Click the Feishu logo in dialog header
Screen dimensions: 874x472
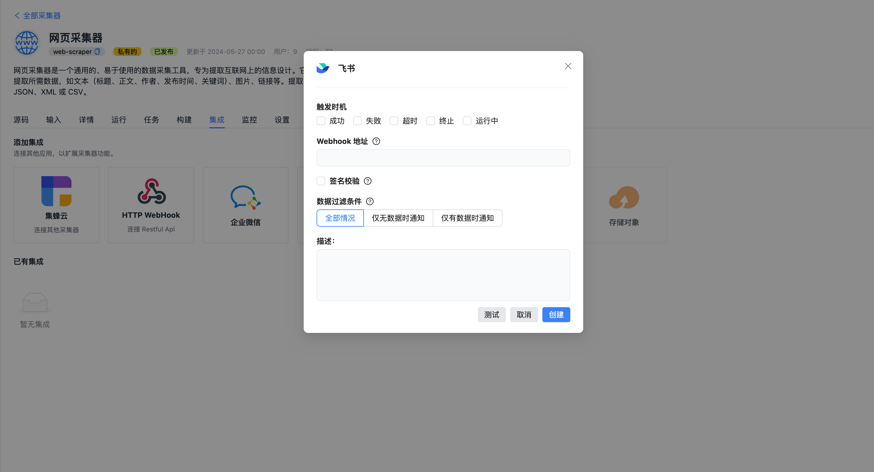(323, 68)
